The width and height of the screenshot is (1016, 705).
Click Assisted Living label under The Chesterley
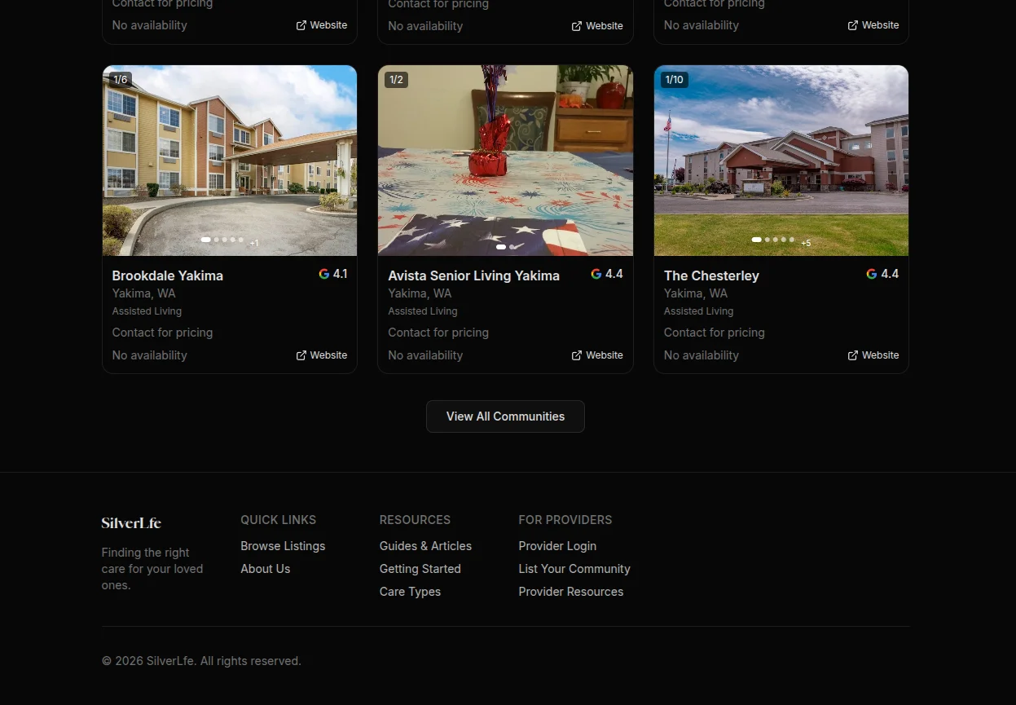point(698,311)
